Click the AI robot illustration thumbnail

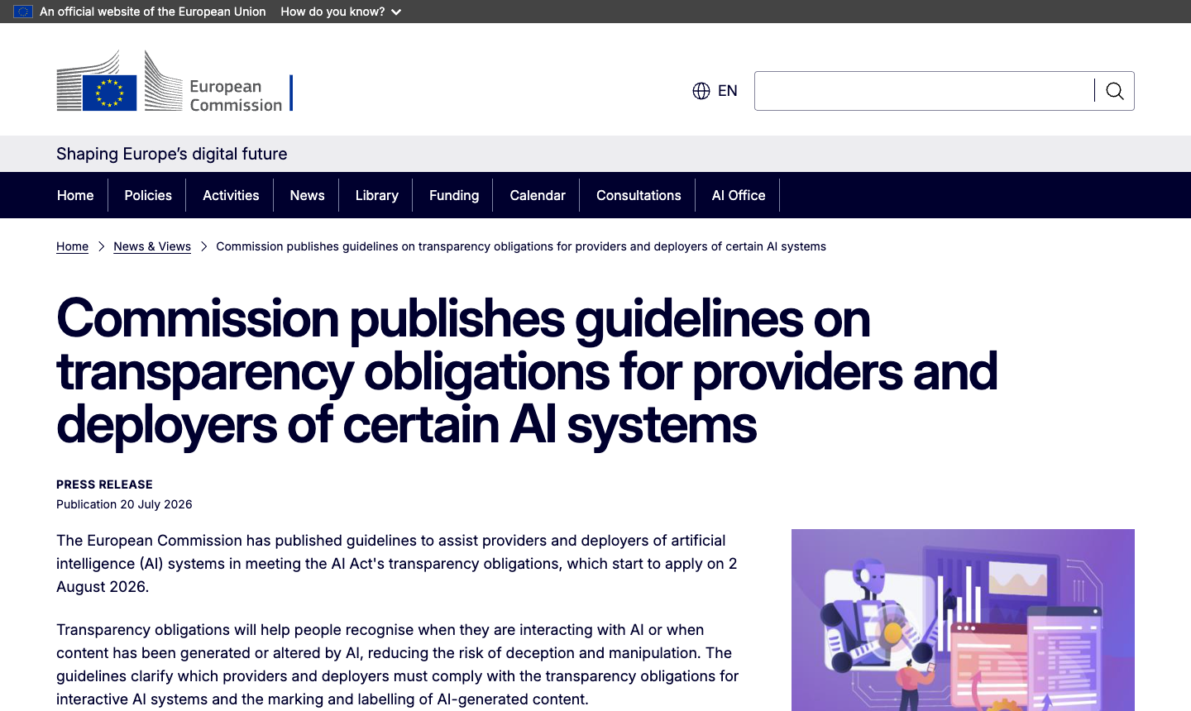[x=963, y=620]
